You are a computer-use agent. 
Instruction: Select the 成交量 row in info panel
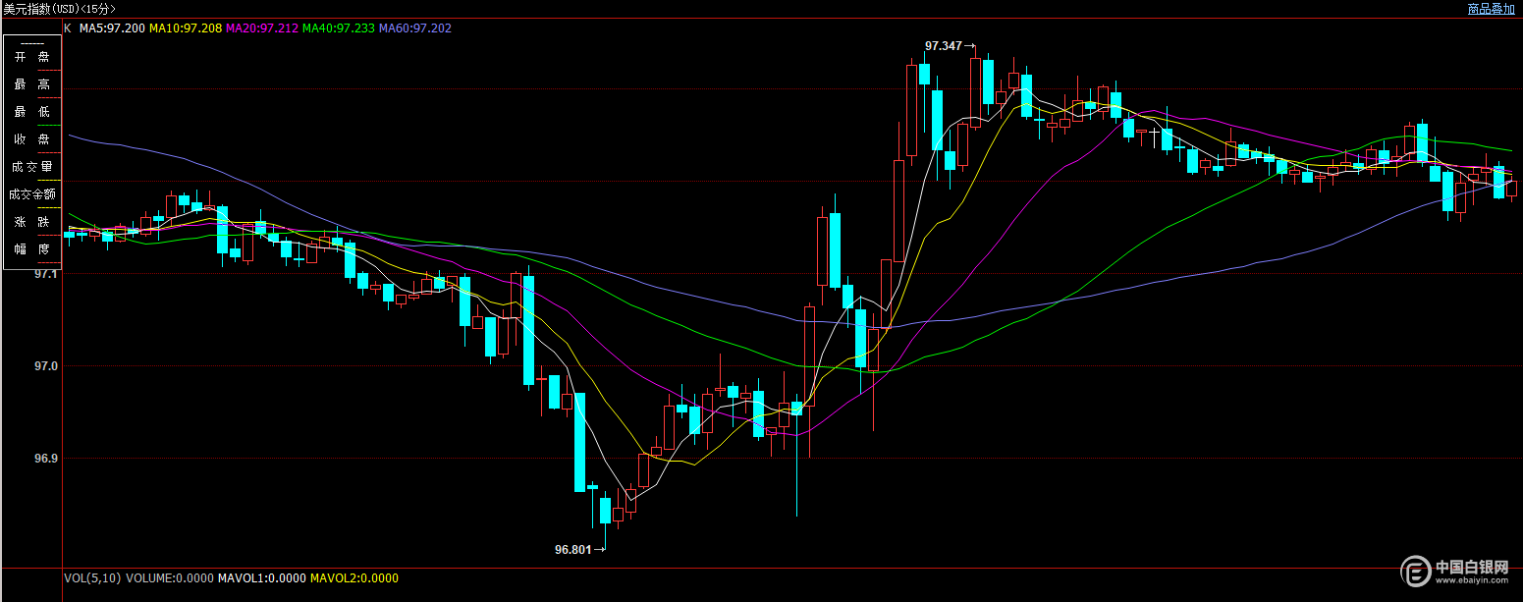(32, 167)
